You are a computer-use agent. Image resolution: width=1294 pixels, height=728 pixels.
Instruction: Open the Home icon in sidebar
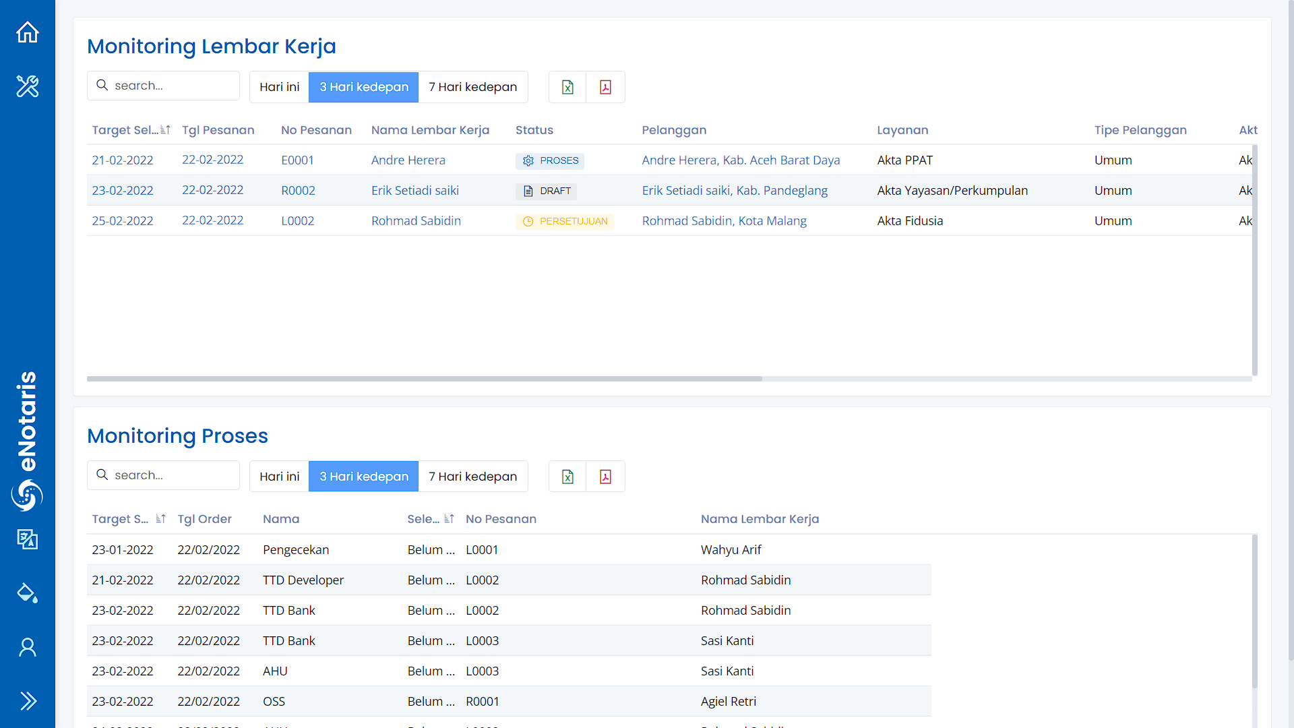pyautogui.click(x=28, y=32)
